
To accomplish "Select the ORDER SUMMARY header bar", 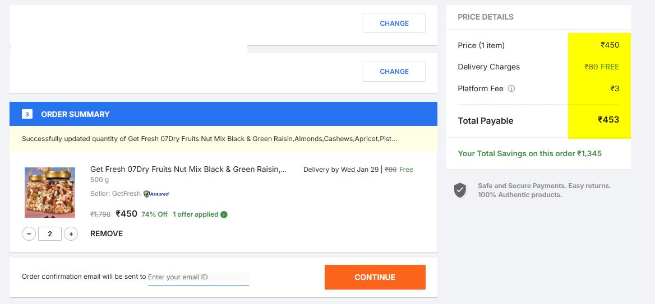I will tap(224, 114).
